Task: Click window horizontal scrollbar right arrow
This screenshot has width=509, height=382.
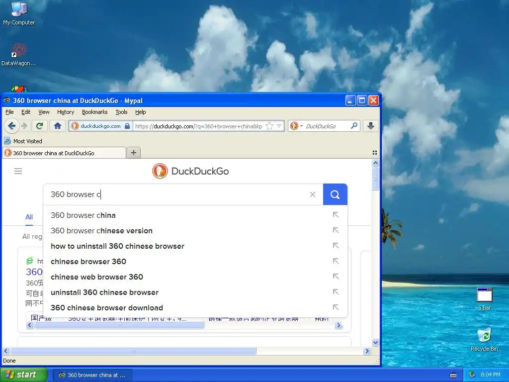Action: coord(367,351)
